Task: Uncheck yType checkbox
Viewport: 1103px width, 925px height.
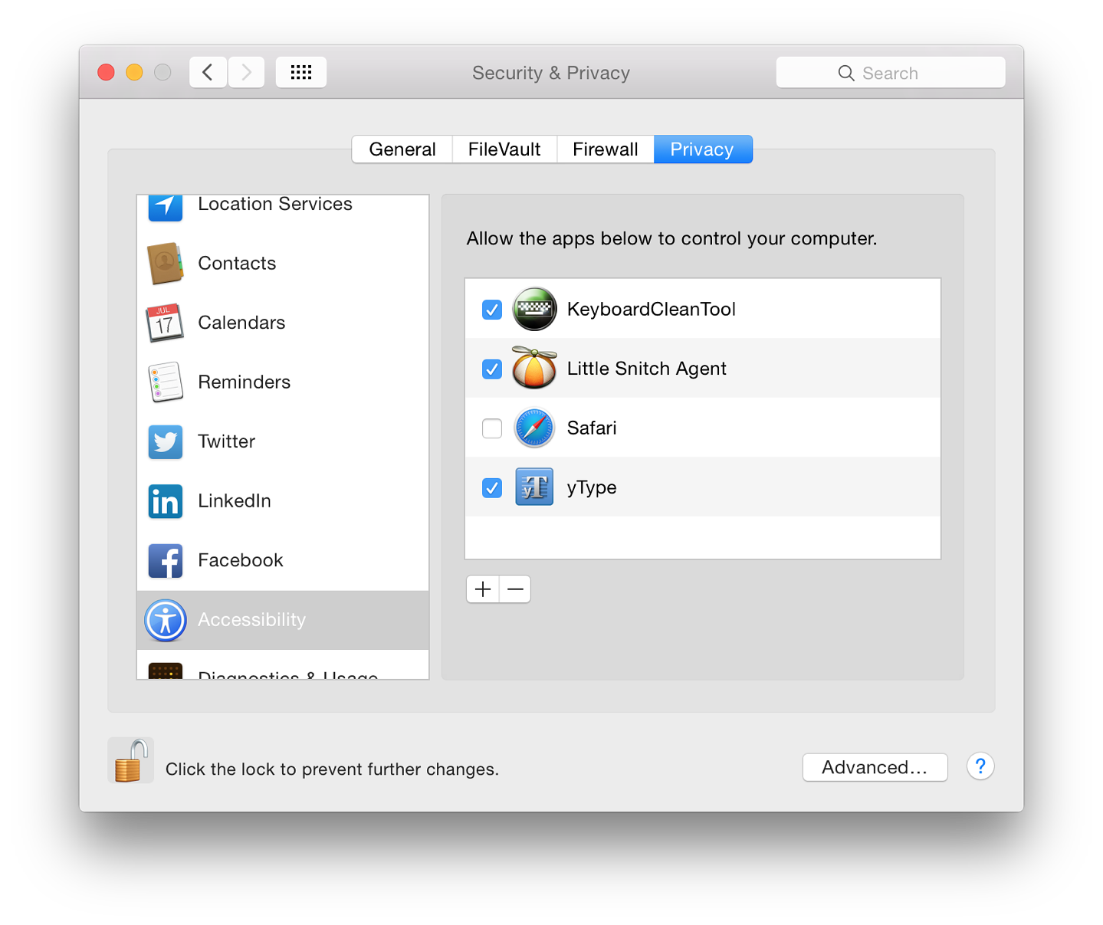Action: click(492, 487)
